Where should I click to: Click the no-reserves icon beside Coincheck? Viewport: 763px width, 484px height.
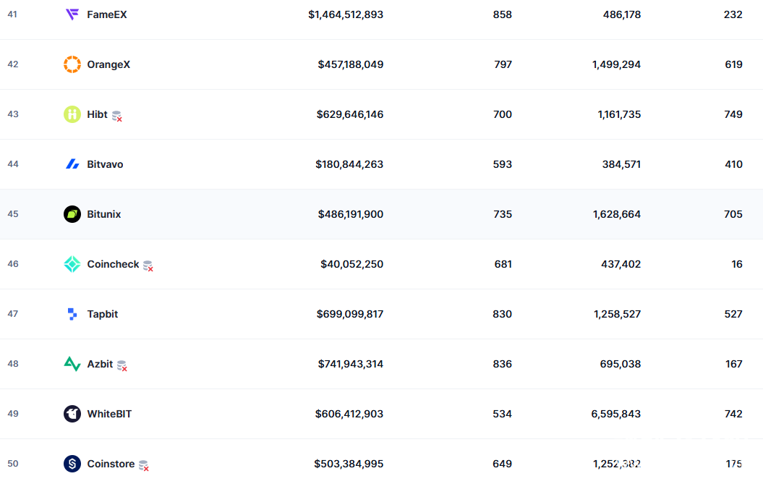[x=148, y=266]
